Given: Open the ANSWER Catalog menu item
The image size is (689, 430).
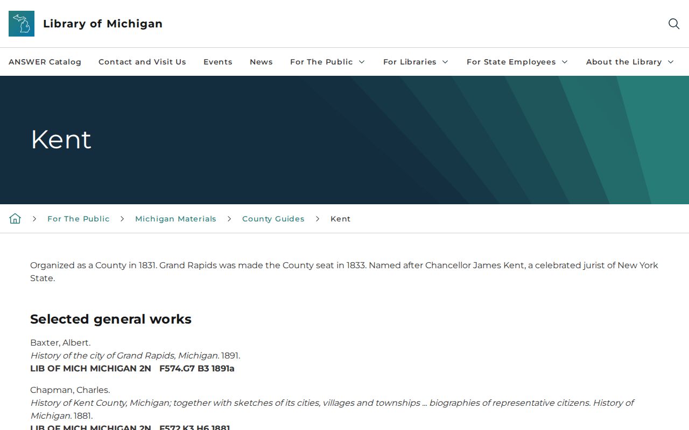Looking at the screenshot, I should click(45, 62).
